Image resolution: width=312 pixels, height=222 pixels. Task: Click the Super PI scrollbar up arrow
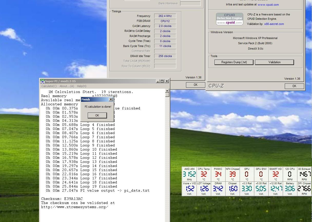[x=167, y=91]
